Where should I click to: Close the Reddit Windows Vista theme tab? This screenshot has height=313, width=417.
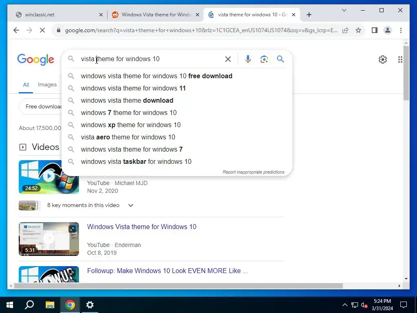pos(198,15)
